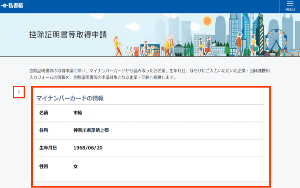This screenshot has height=188, width=300.
Task: Click the 住所 row label
Action: [44, 130]
